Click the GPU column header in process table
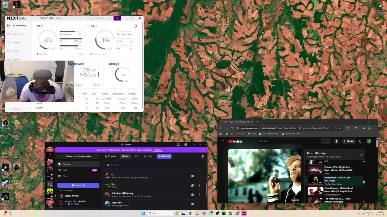Viewport: 387px width, 217px height. click(94, 94)
